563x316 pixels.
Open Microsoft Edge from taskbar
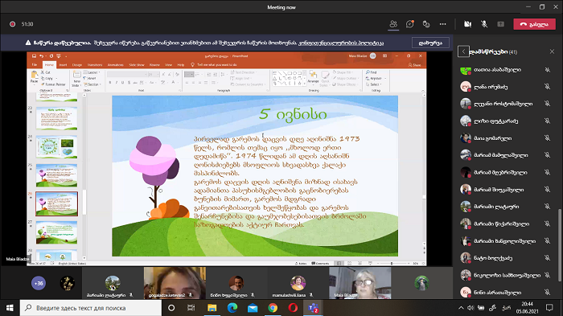click(232, 308)
